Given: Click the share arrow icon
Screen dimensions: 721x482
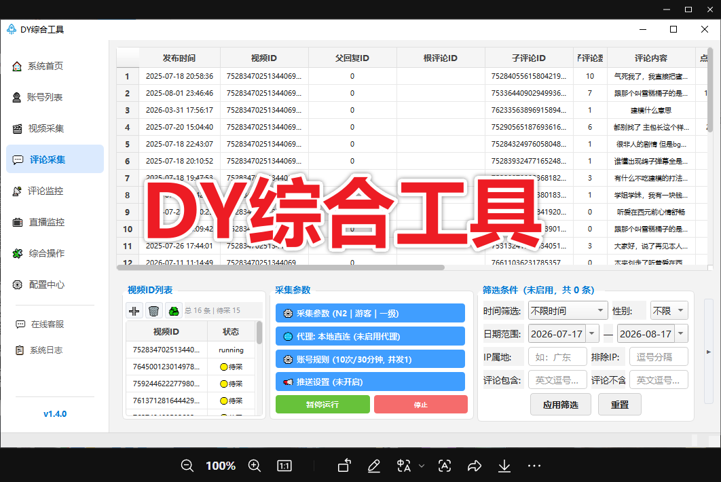Looking at the screenshot, I should point(475,466).
